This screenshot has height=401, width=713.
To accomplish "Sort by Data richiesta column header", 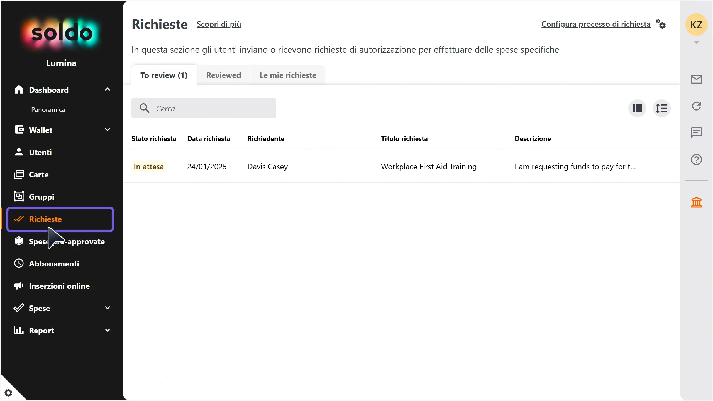I will (x=209, y=139).
